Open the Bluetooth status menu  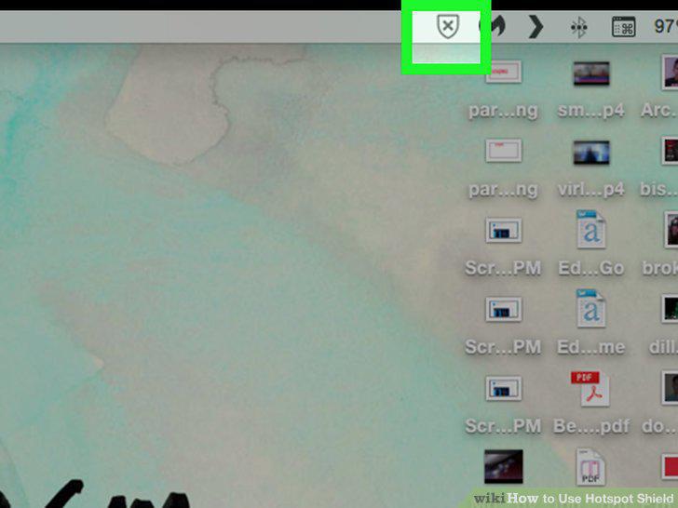click(578, 27)
